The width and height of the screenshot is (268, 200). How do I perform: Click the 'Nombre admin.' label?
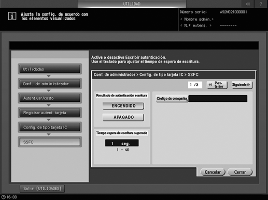197,19
